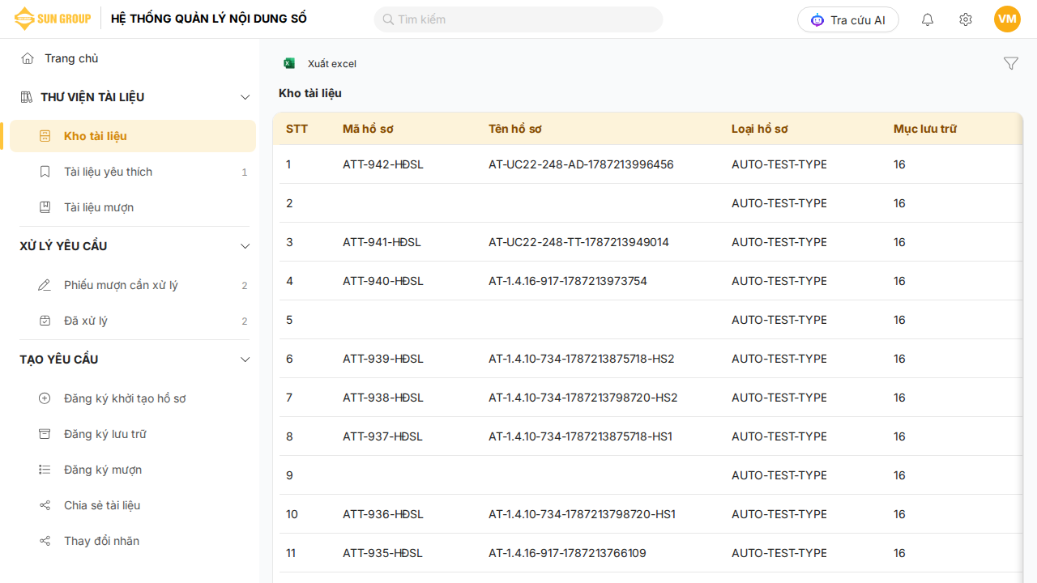Click the Đã xử lý calendar-check icon
The height and width of the screenshot is (583, 1037).
[45, 321]
